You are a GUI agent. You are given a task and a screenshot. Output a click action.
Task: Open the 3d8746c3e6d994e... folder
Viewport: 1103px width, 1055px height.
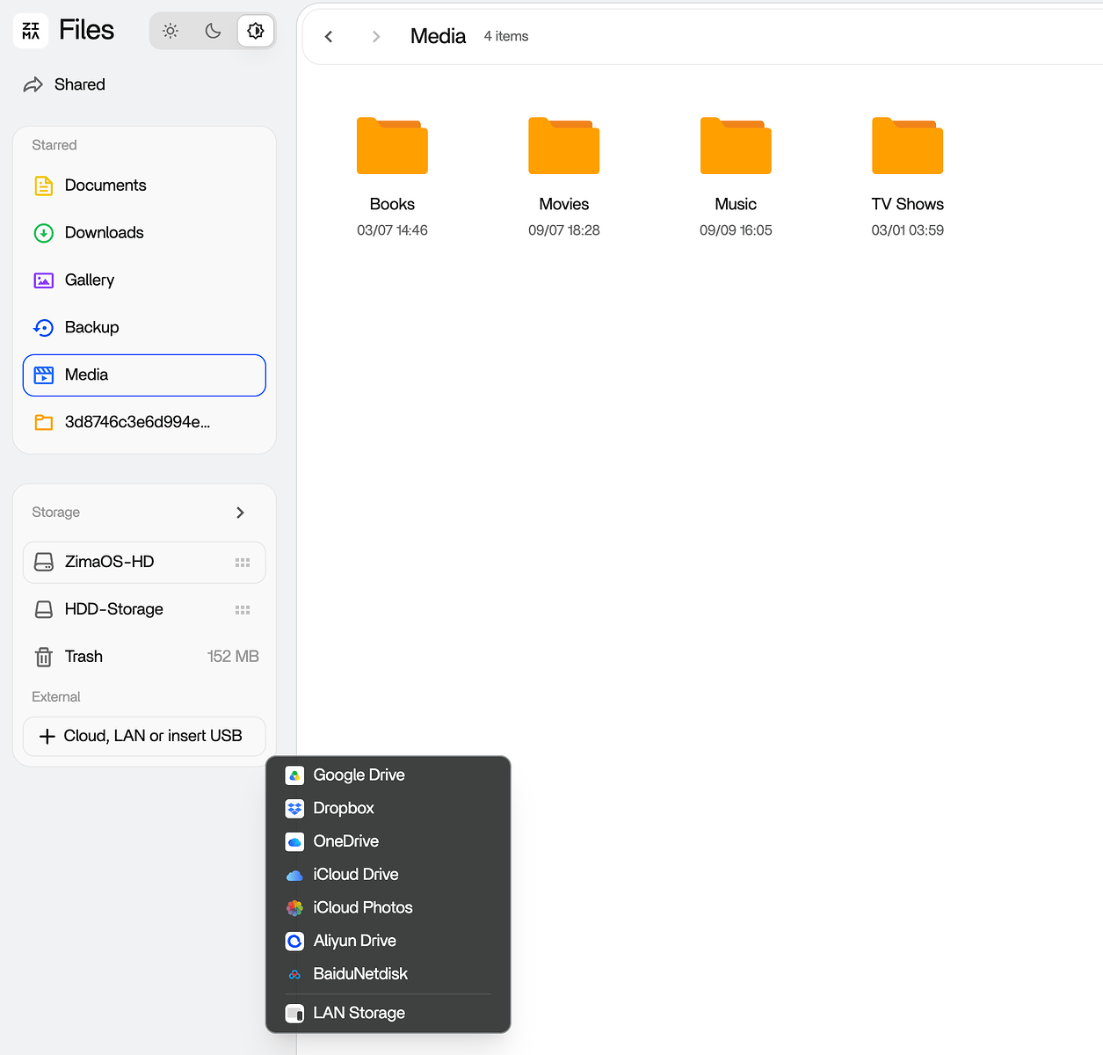pyautogui.click(x=144, y=423)
